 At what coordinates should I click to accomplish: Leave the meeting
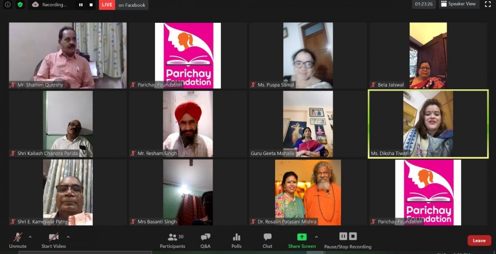[479, 240]
